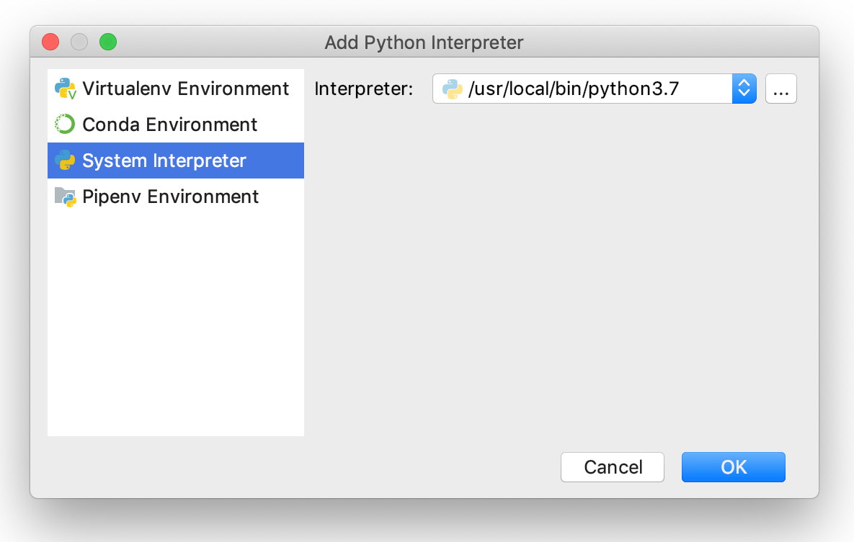The width and height of the screenshot is (854, 542).
Task: Click the green zoom traffic light button
Action: point(107,42)
